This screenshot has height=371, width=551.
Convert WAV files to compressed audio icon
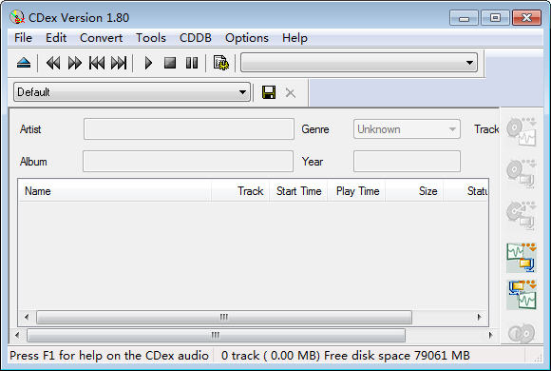point(522,258)
